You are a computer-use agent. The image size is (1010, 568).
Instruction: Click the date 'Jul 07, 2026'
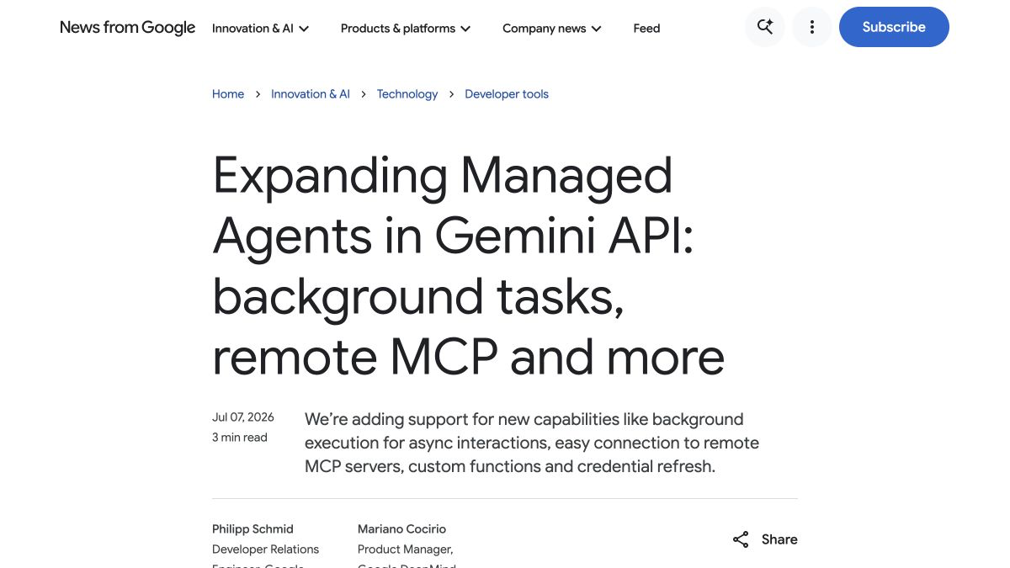243,417
